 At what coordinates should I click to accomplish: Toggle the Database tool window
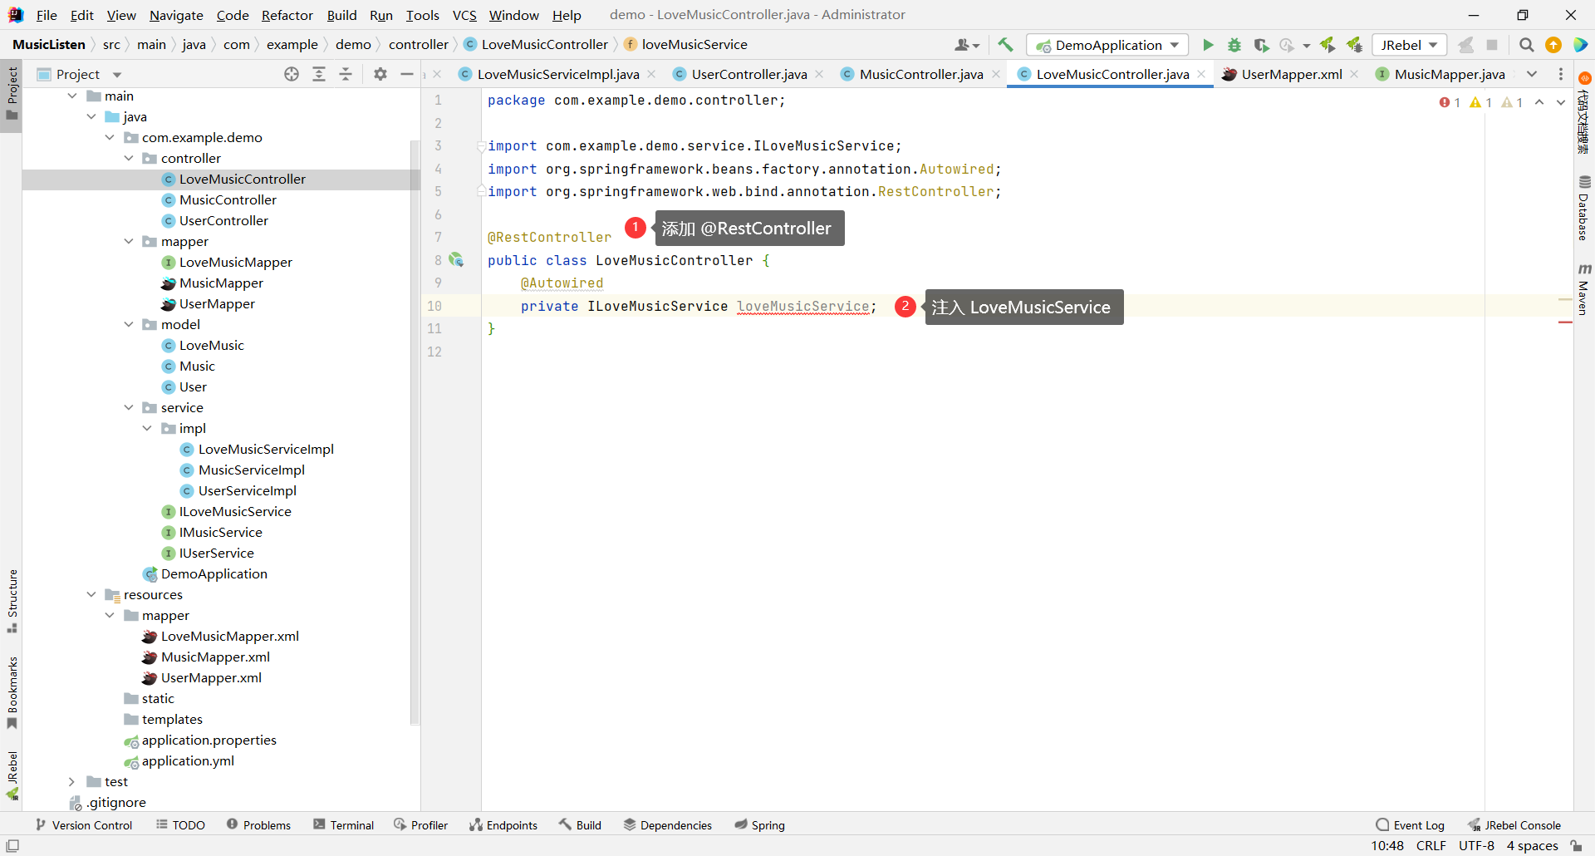pyautogui.click(x=1583, y=208)
